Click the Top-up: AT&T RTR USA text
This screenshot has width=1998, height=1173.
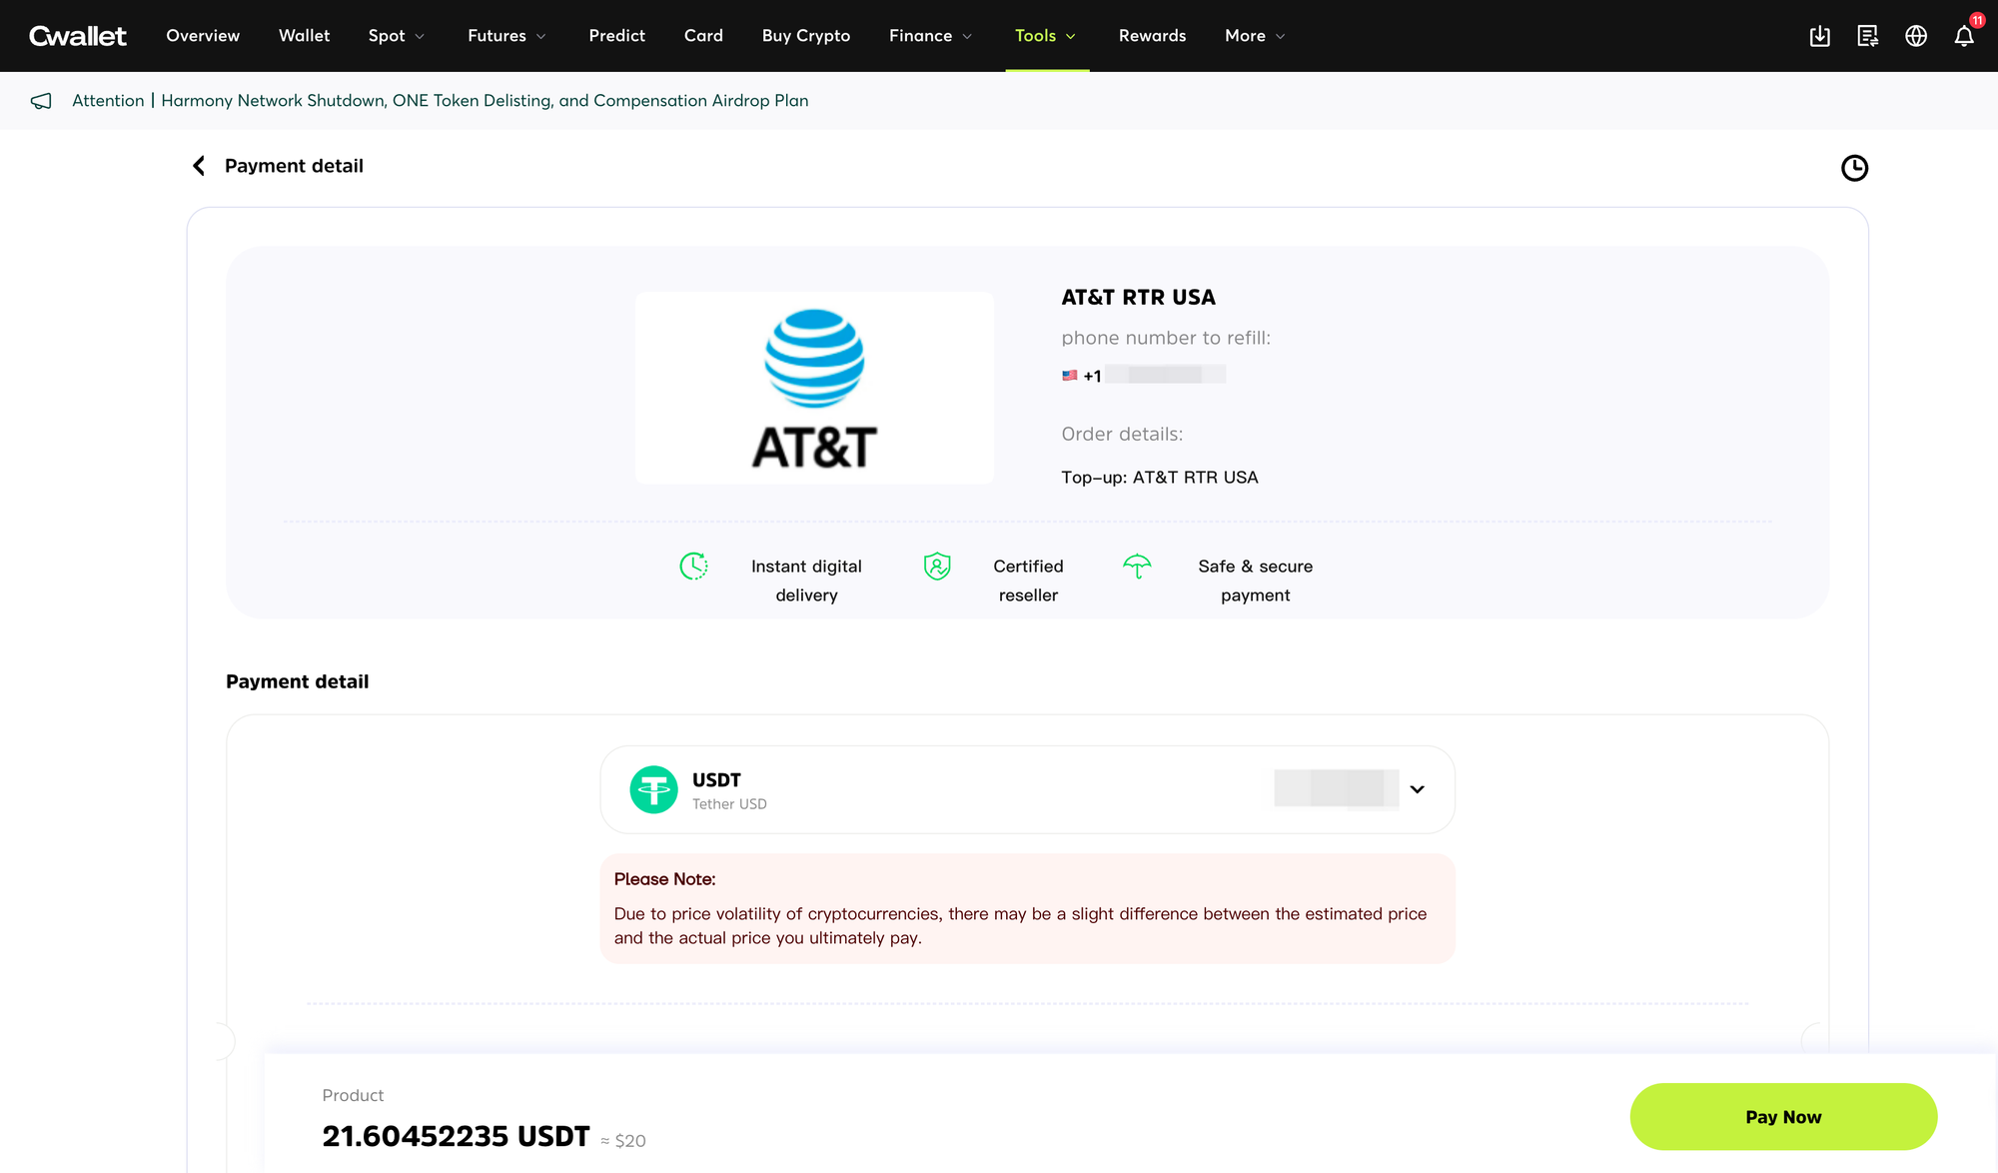click(1160, 478)
